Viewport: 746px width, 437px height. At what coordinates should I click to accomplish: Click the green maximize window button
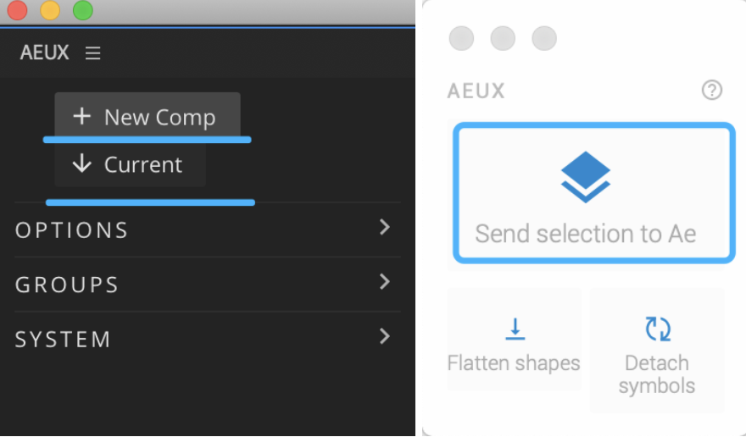pos(82,10)
